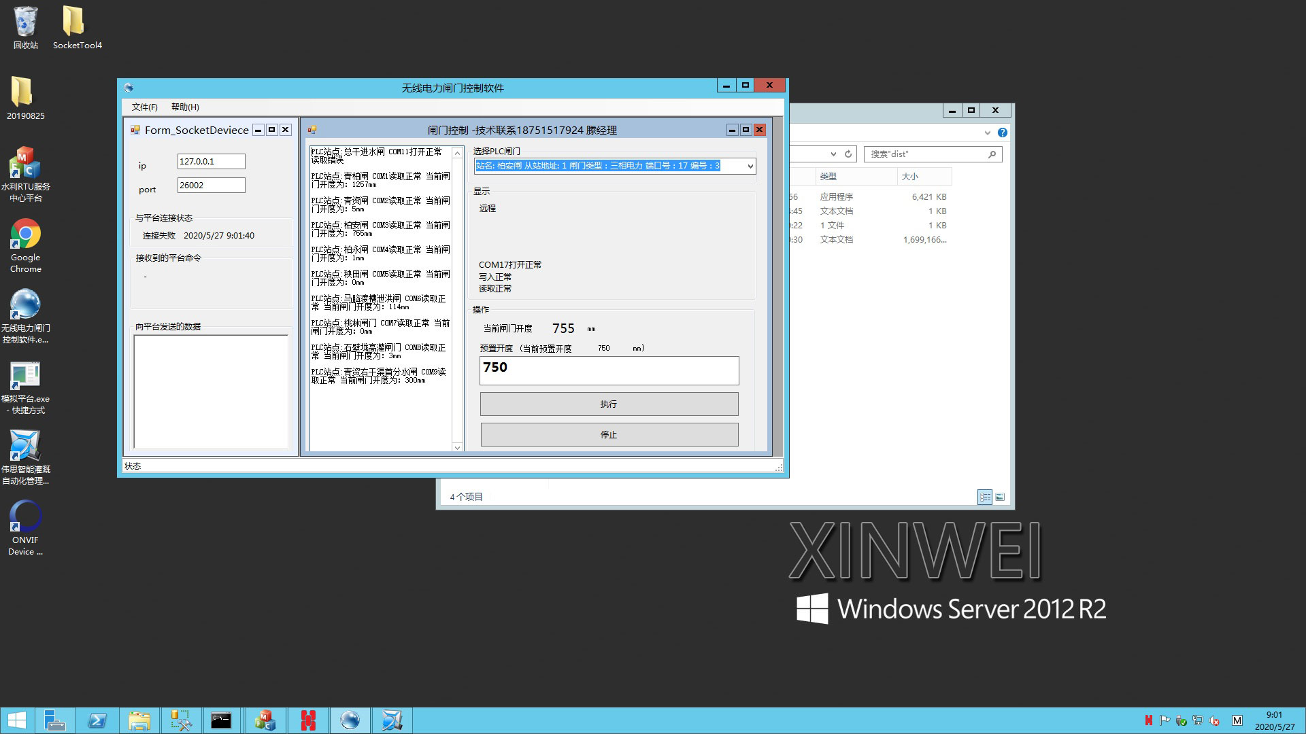Open the Action Center flag tray icon
The width and height of the screenshot is (1306, 734).
tap(1165, 720)
